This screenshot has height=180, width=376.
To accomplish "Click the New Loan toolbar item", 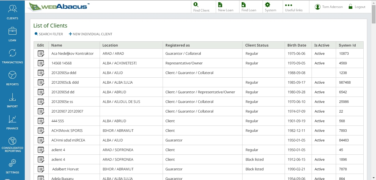I will 225,7.
